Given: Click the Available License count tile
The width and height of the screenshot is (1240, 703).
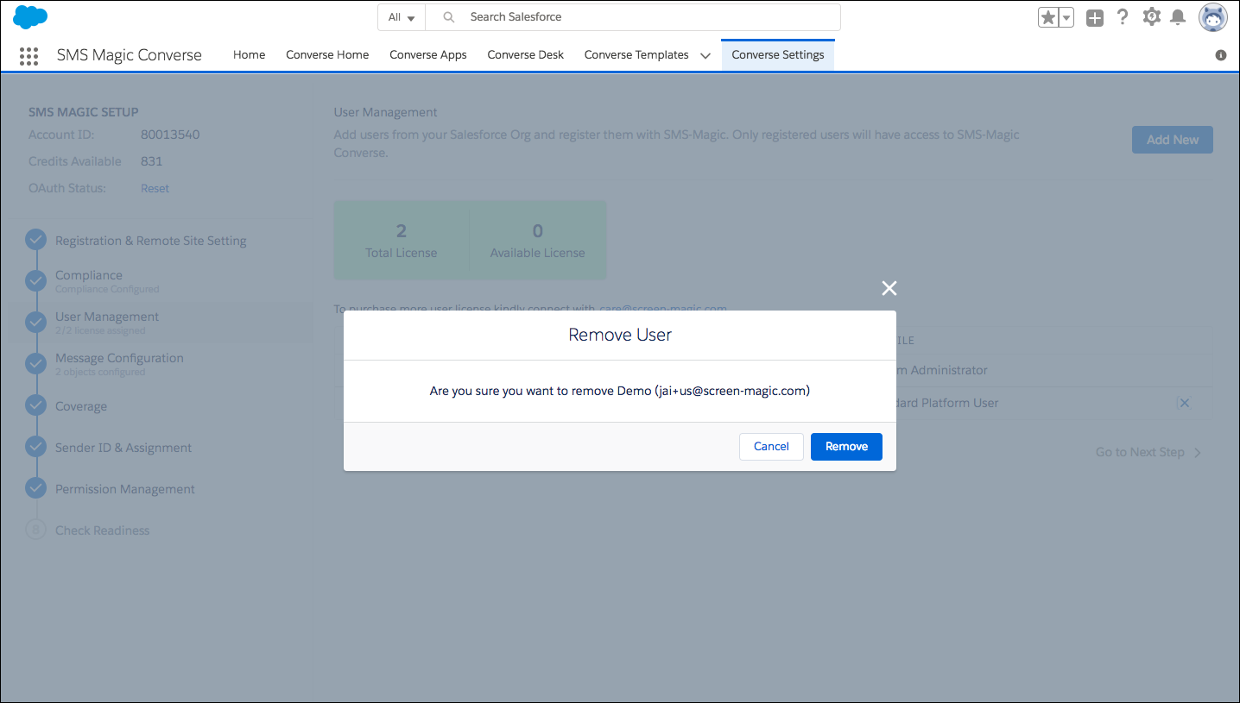Looking at the screenshot, I should pyautogui.click(x=538, y=241).
